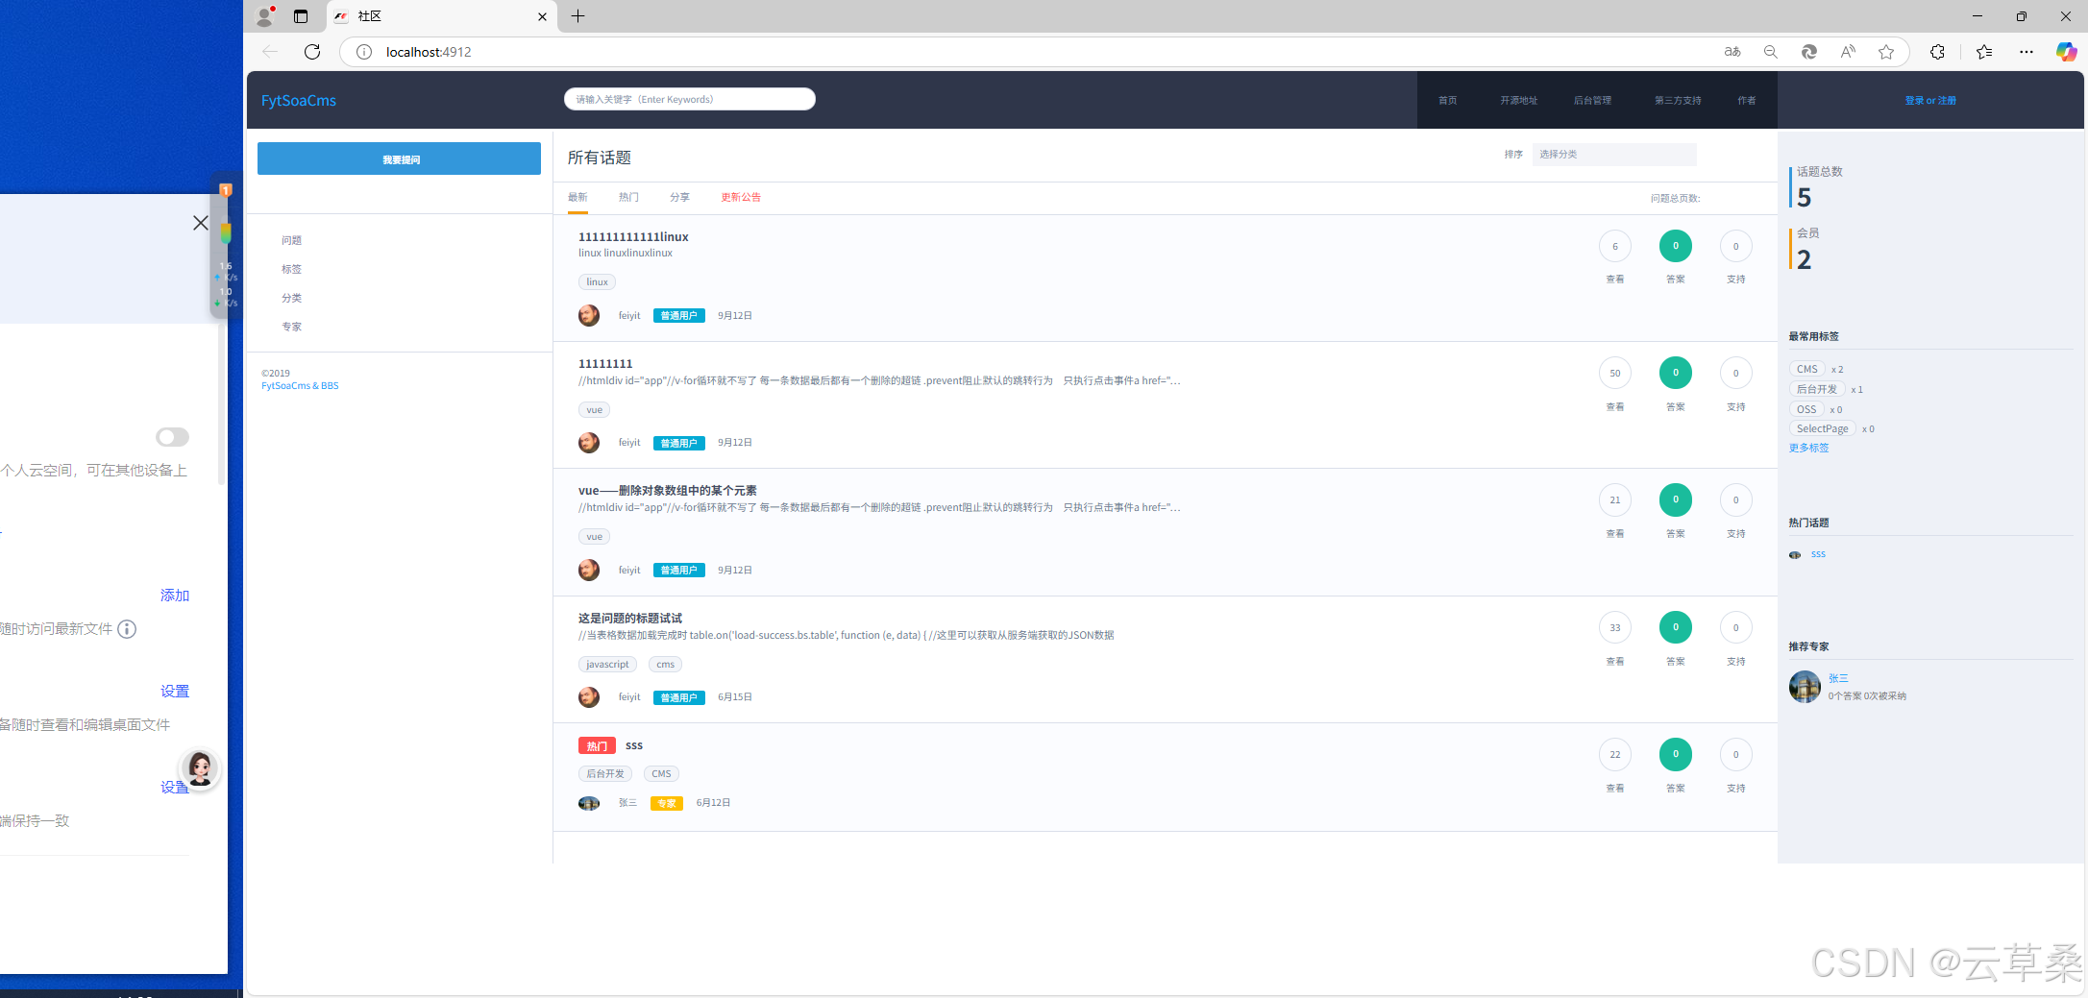Reload the page with the browser refresh icon
The width and height of the screenshot is (2088, 998).
pos(312,52)
